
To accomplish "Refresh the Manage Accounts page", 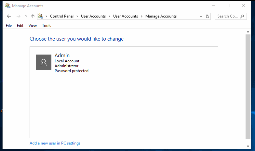I will click(208, 16).
